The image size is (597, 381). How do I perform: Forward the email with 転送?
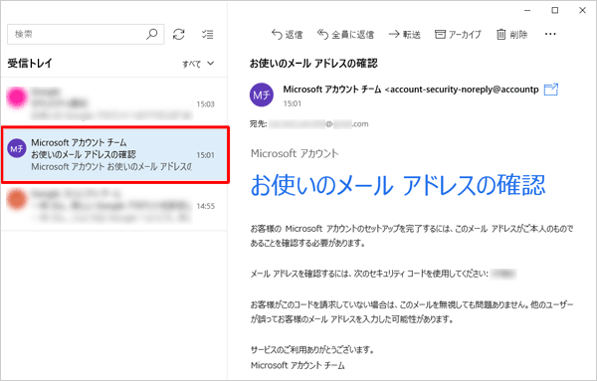[404, 35]
